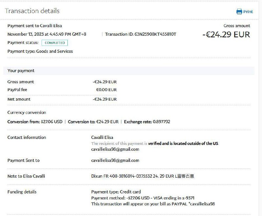Click the Your payment section header
The height and width of the screenshot is (216, 262).
(21, 70)
